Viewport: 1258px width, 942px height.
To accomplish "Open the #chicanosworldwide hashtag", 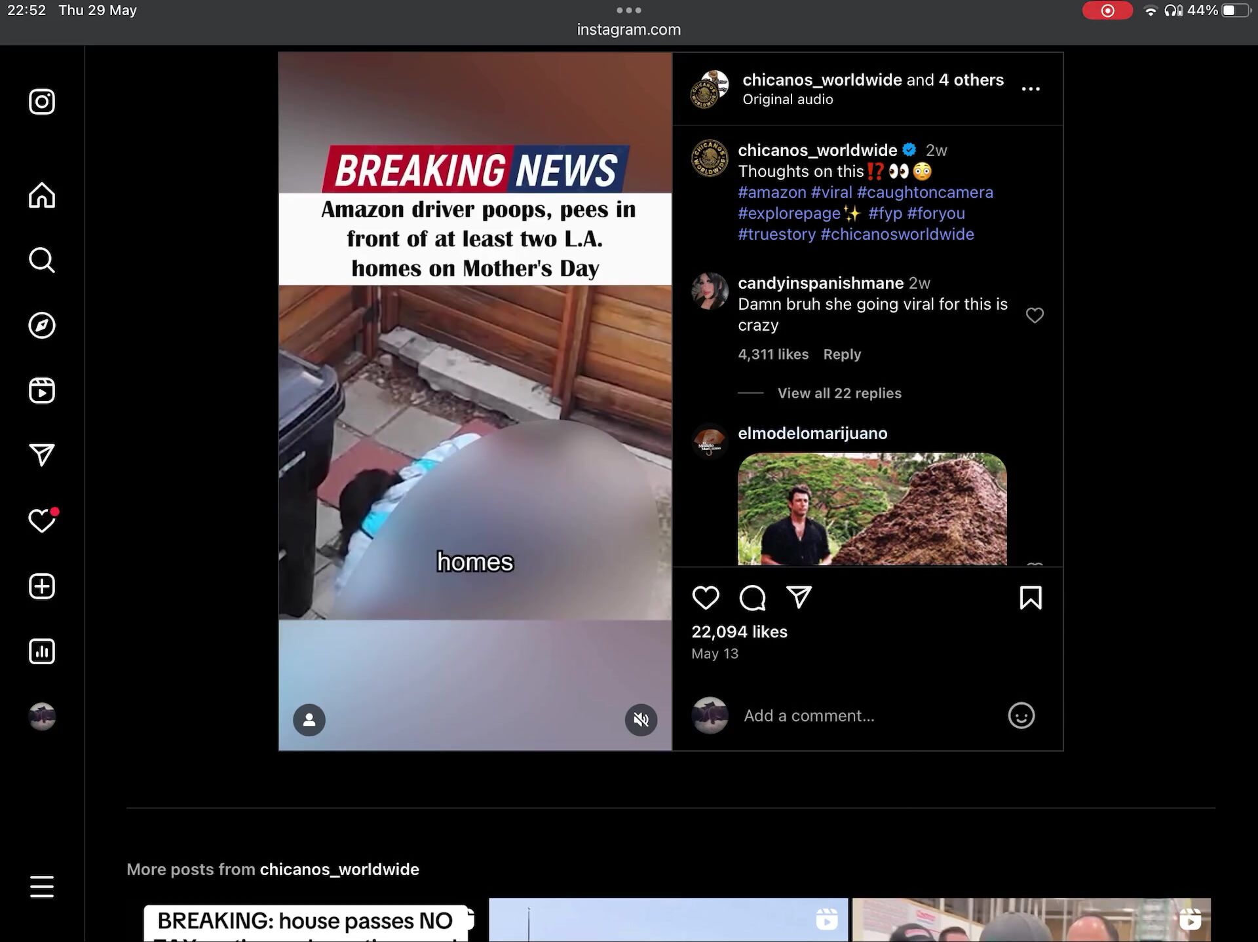I will click(x=897, y=234).
